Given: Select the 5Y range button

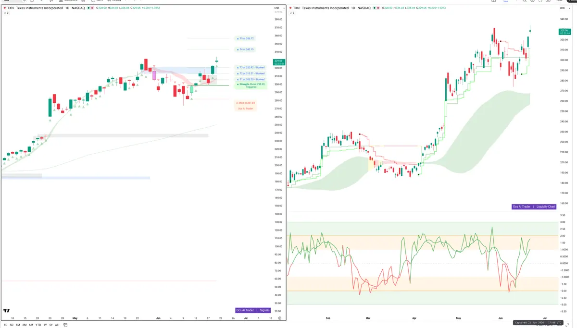Looking at the screenshot, I should click(x=51, y=325).
